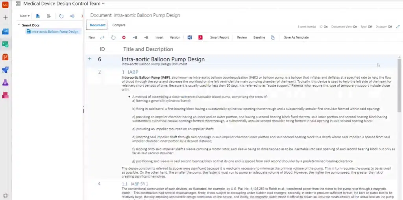The height and width of the screenshot is (200, 403).
Task: Click the Smart Report button
Action: tap(219, 37)
